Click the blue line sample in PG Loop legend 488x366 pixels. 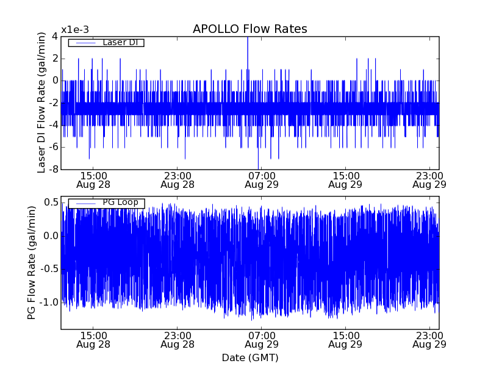[x=84, y=203]
